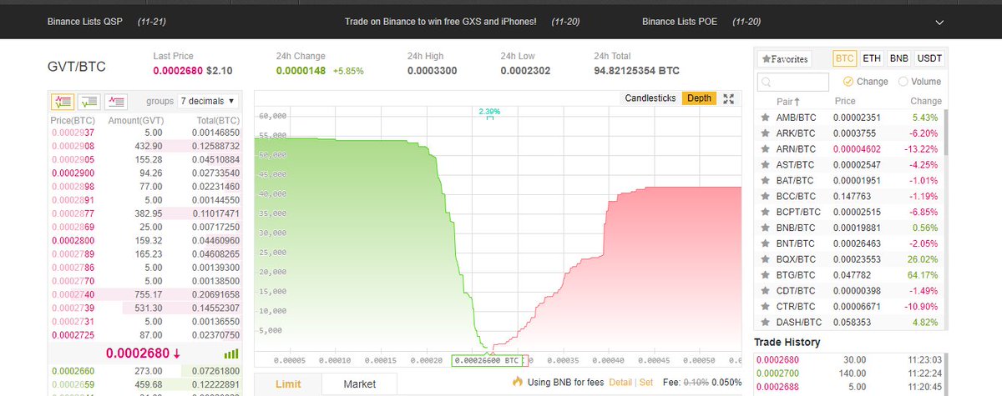Sort pairs by Pair column
The width and height of the screenshot is (1002, 396).
[788, 101]
